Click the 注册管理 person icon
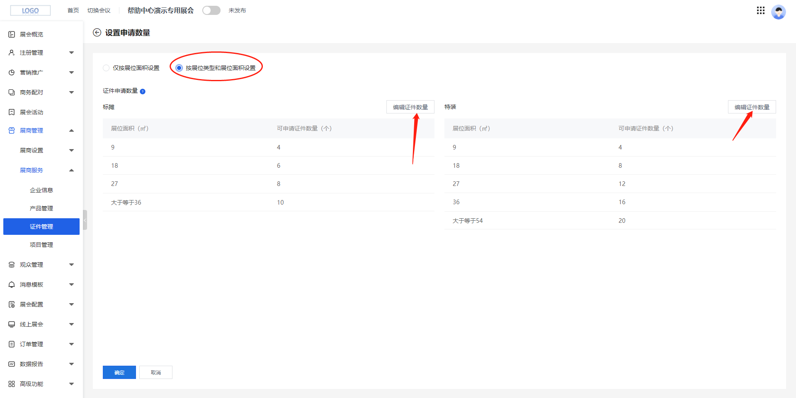Viewport: 796px width, 398px height. tap(12, 53)
